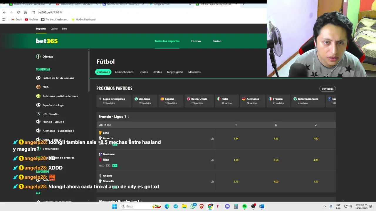376x211 pixels.
Task: Open España - La Liga from sidebar
Action: coord(50,105)
